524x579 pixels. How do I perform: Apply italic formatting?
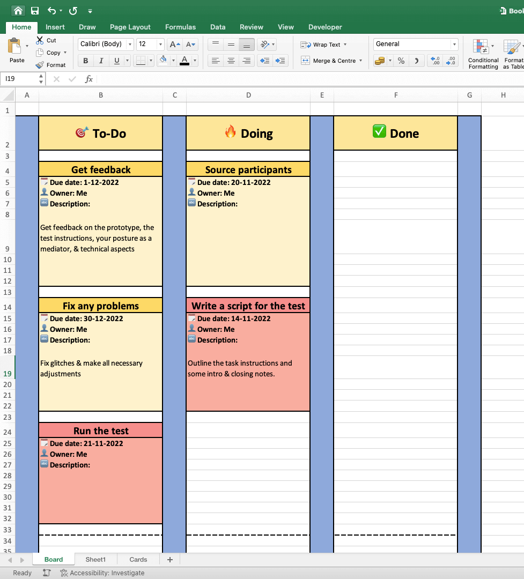101,61
